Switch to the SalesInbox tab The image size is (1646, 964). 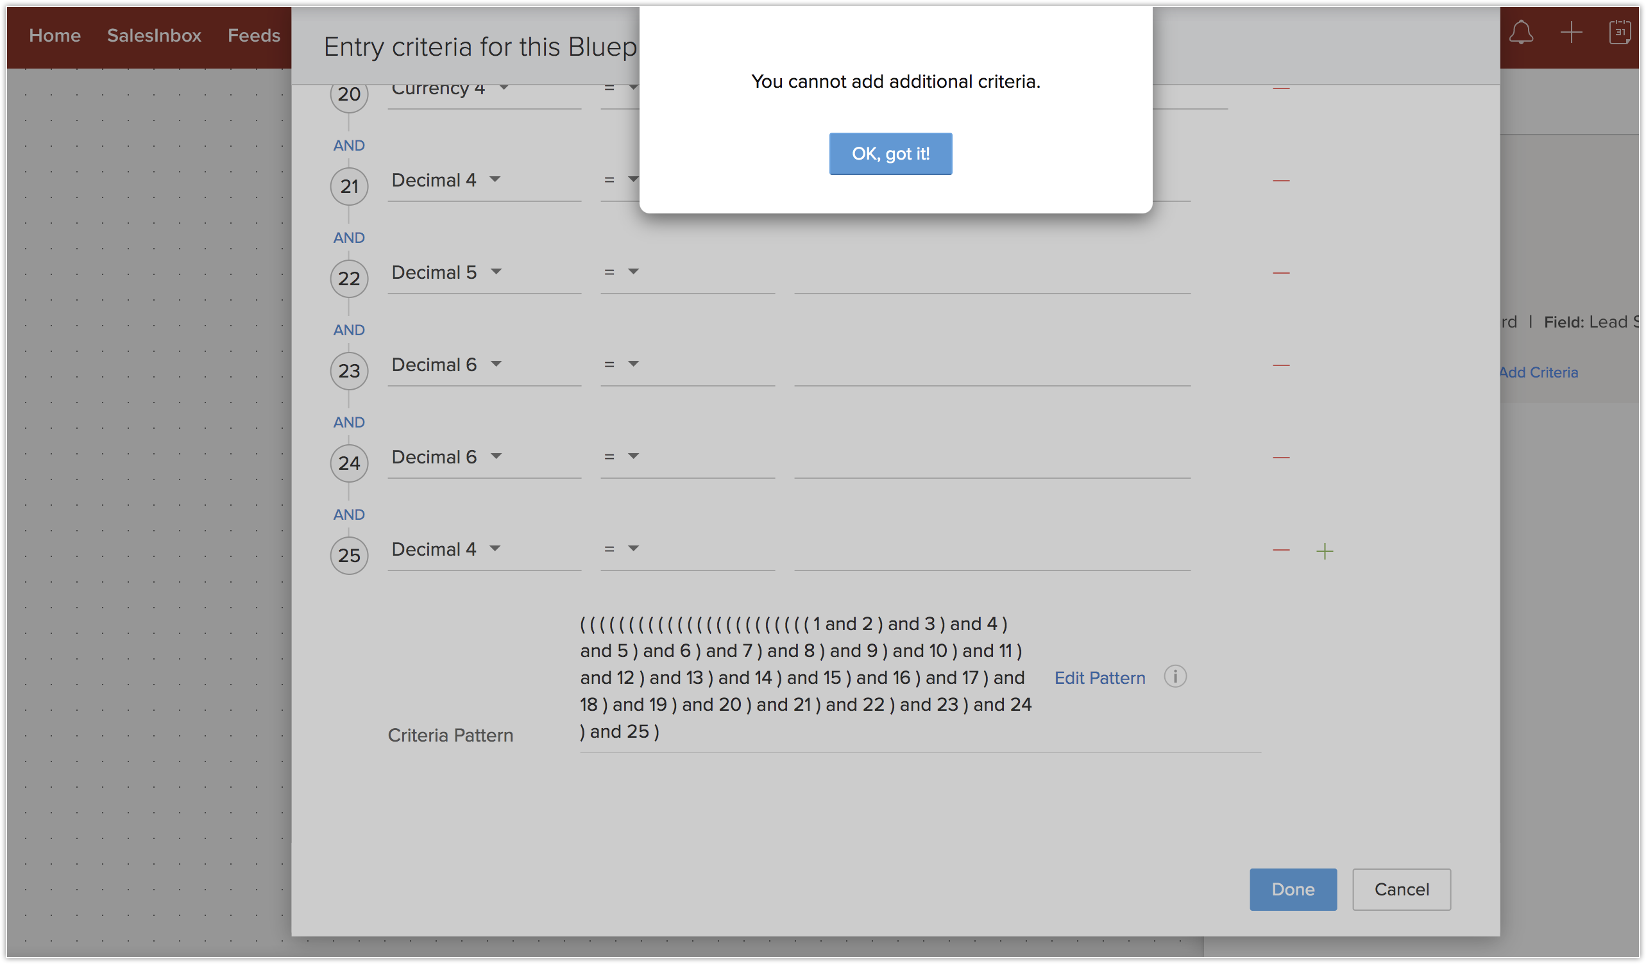click(x=154, y=35)
